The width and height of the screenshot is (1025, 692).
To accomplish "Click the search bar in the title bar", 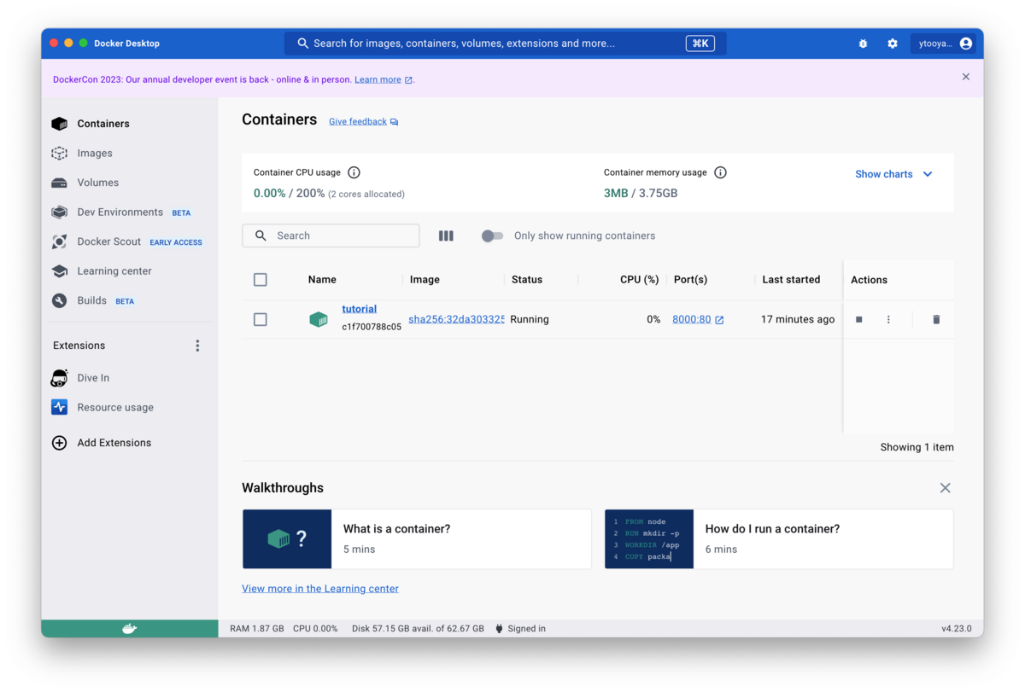I will 505,44.
